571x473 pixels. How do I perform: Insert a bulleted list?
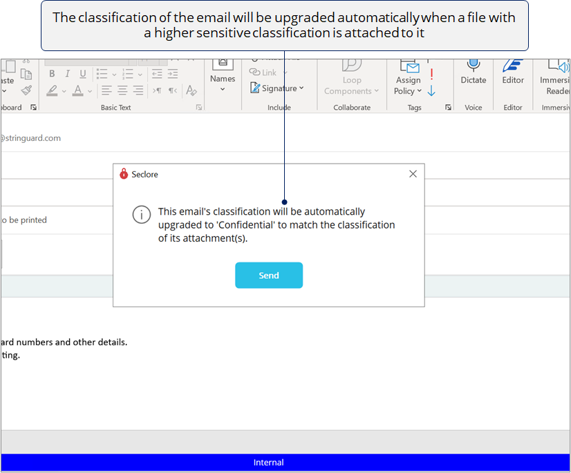pos(102,74)
